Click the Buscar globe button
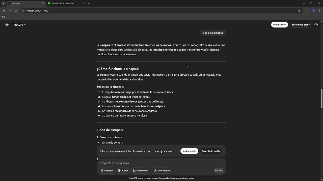323x181 pixels. [x=123, y=171]
